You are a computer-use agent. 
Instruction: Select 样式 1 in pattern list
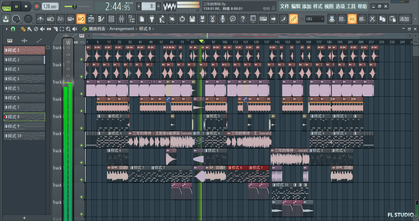24,50
